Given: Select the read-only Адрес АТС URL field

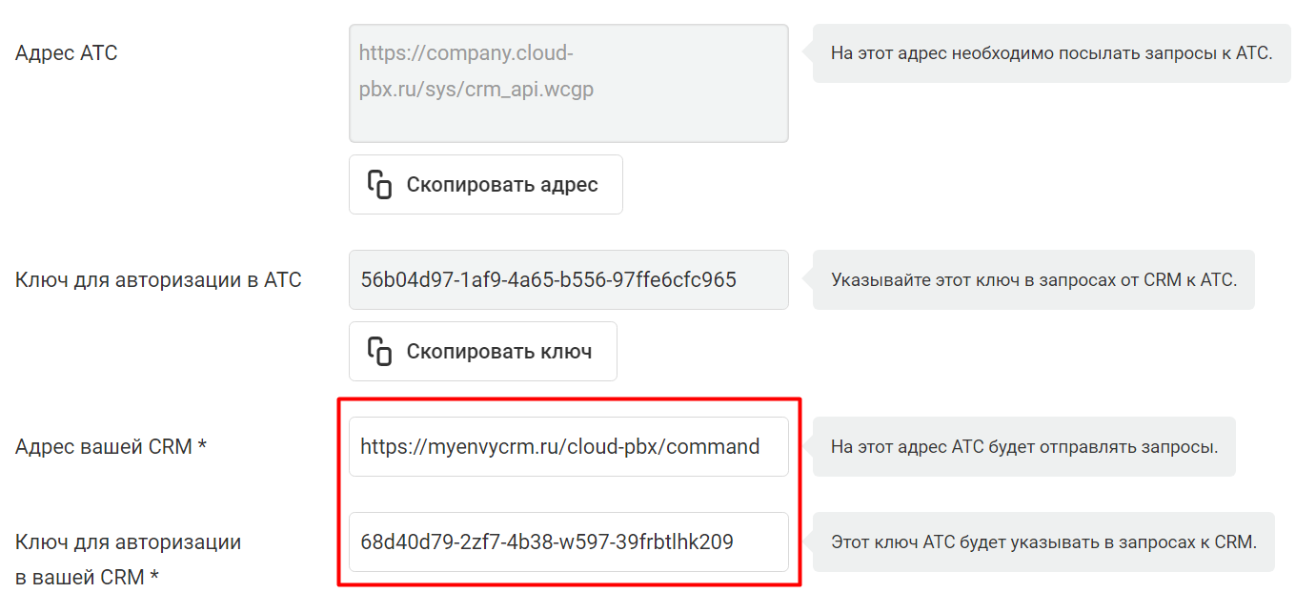Looking at the screenshot, I should coord(569,84).
